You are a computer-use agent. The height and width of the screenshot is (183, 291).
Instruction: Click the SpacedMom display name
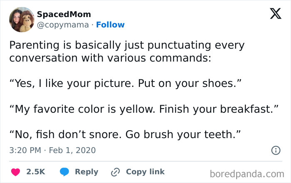pos(64,14)
